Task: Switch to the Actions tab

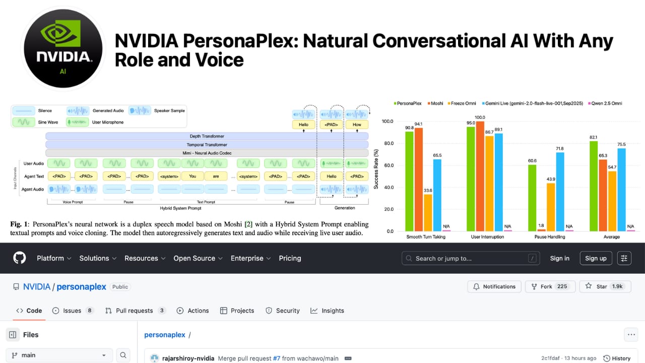Action: click(x=192, y=311)
